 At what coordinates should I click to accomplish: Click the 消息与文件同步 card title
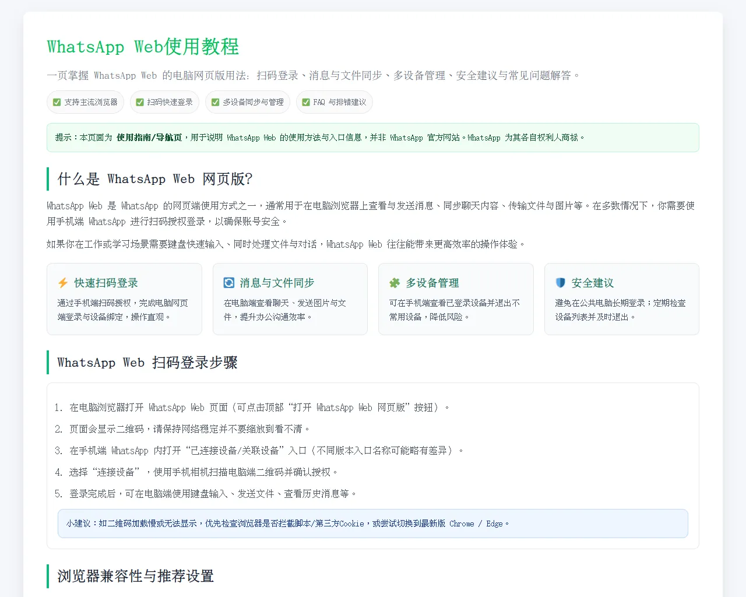[x=277, y=283]
